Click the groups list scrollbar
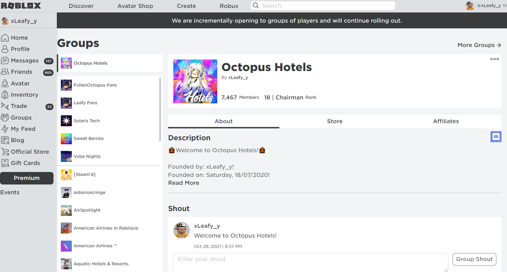507x272 pixels. click(x=160, y=109)
